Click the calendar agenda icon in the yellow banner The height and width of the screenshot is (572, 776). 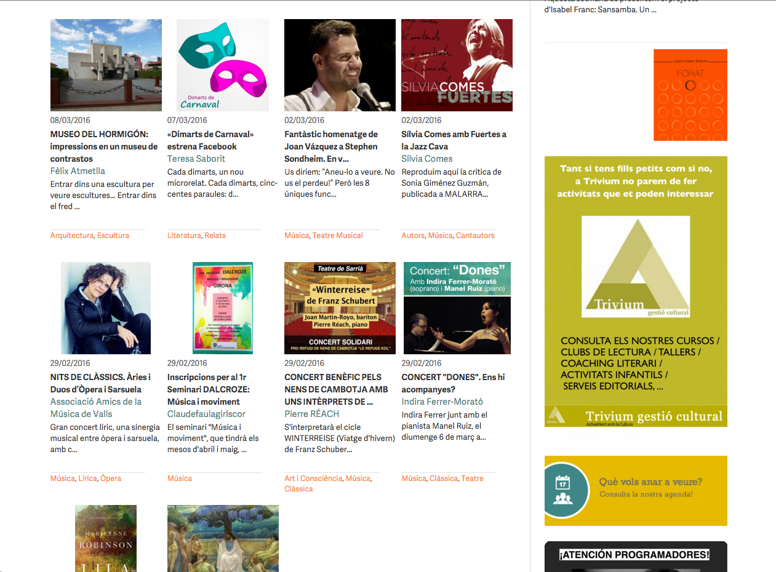(562, 490)
